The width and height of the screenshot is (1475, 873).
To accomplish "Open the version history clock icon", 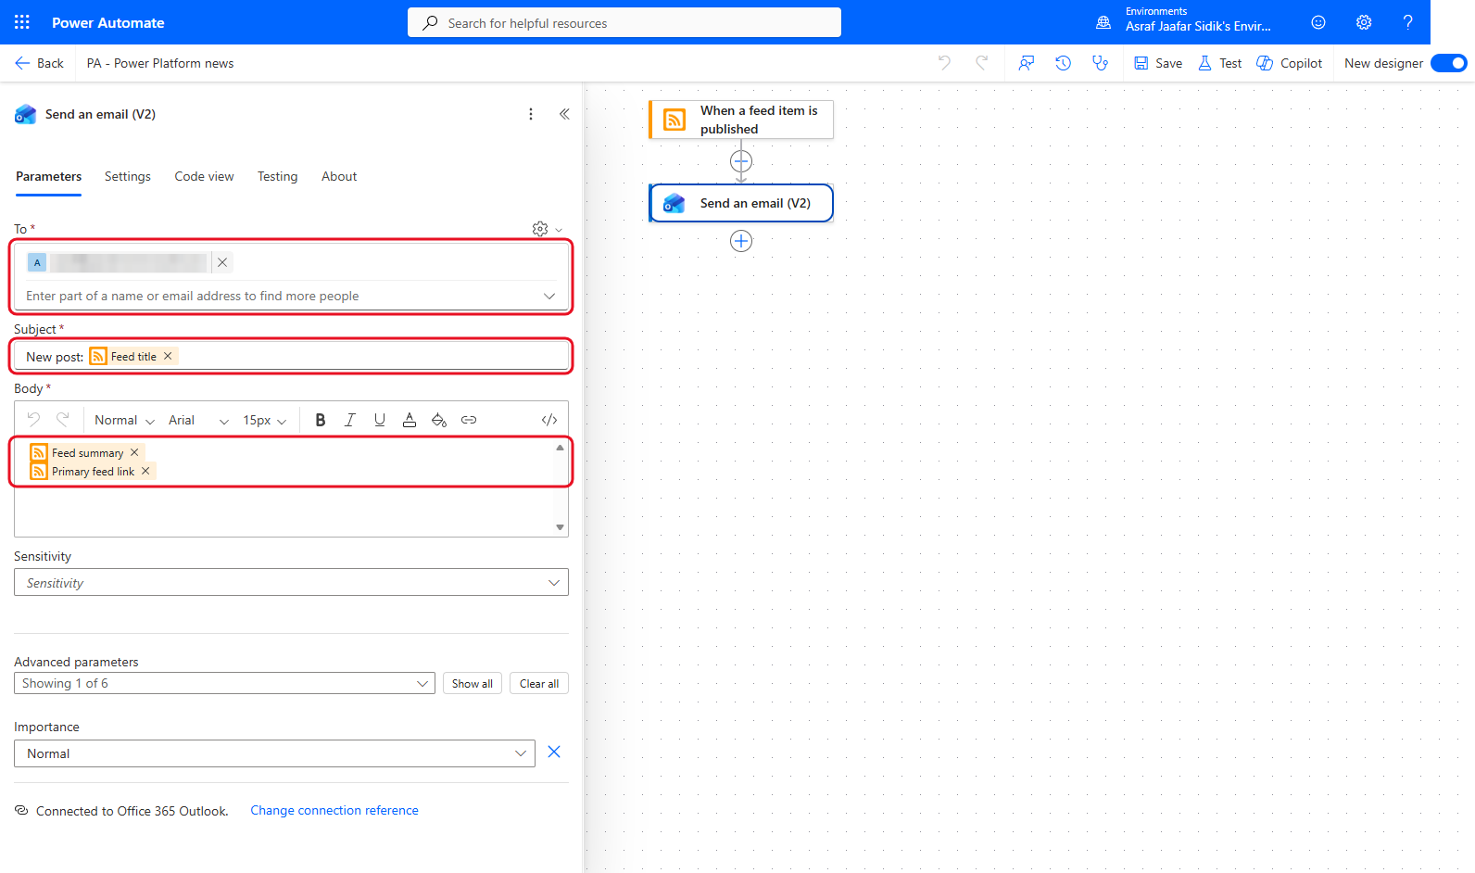I will pos(1063,63).
